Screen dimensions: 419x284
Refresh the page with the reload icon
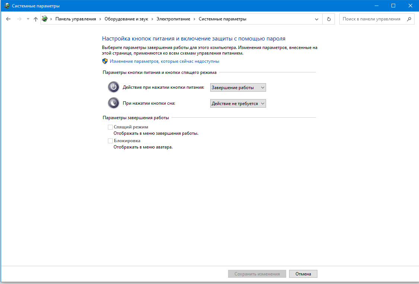(329, 19)
